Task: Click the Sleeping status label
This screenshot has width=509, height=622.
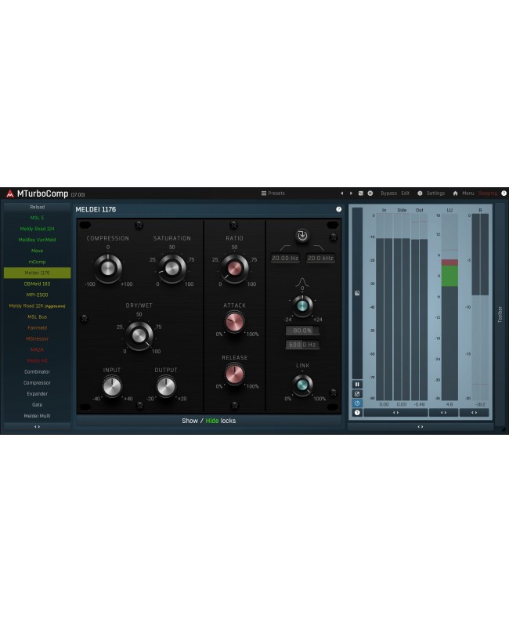Action: [488, 193]
